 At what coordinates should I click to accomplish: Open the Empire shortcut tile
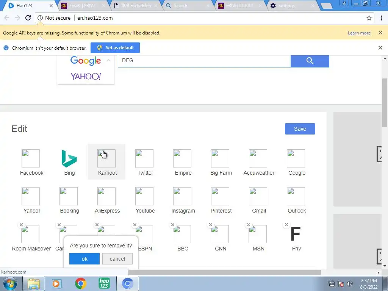point(183,162)
